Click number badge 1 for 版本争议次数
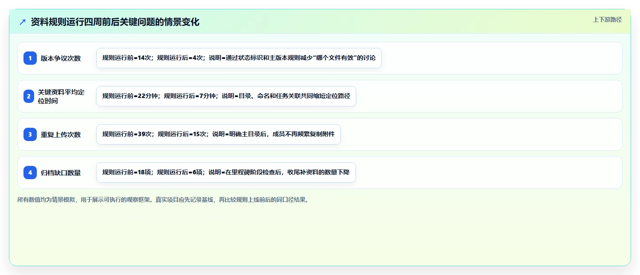The height and width of the screenshot is (275, 640). pyautogui.click(x=30, y=58)
